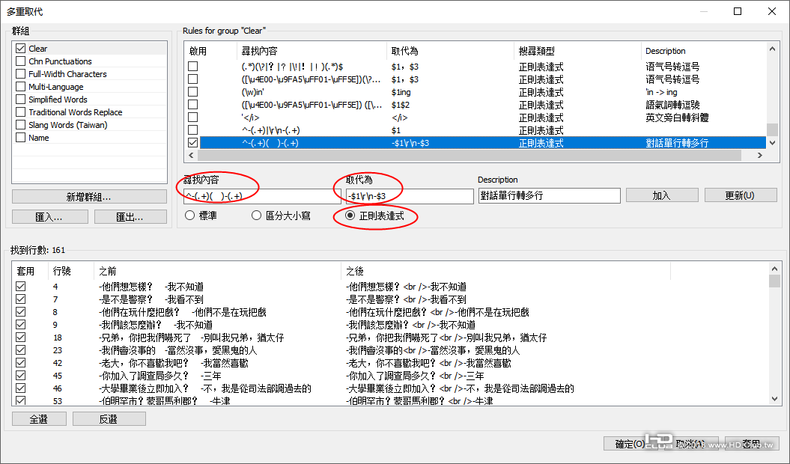
Task: Uncheck apply checkbox for line 18
Action: coord(21,337)
